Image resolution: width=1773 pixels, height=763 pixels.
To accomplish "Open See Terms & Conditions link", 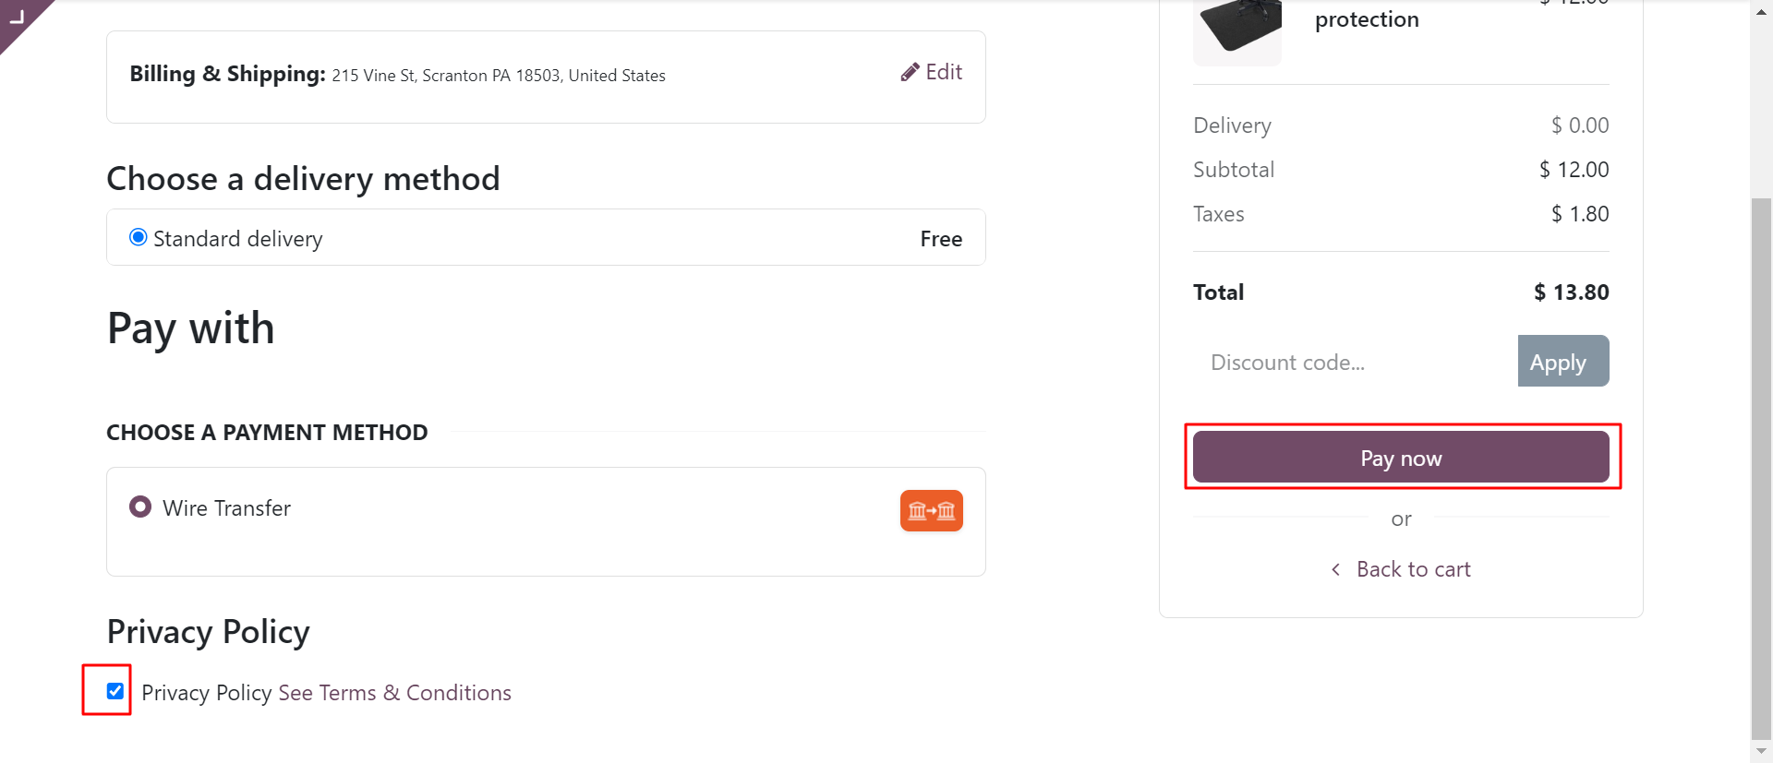I will pyautogui.click(x=394, y=693).
